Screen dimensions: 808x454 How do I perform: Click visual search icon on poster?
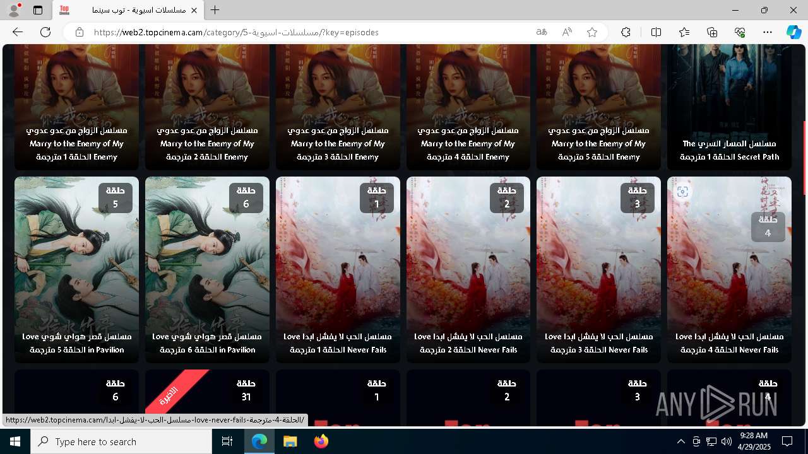682,192
